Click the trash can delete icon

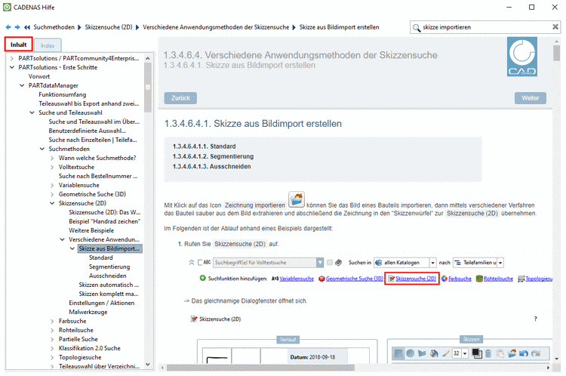point(488,353)
